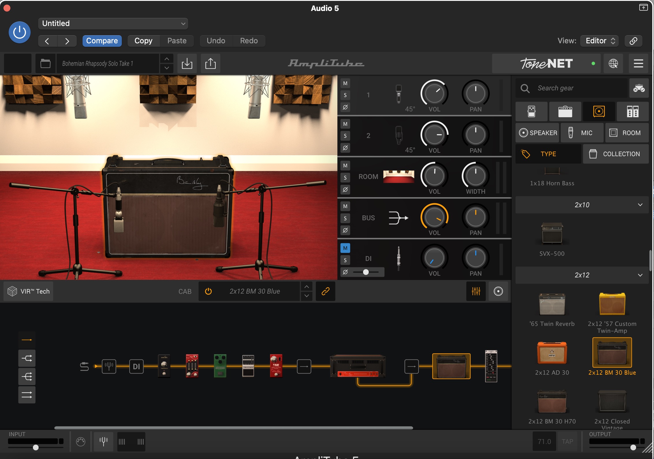Sort gear by COLLECTION

pyautogui.click(x=616, y=154)
